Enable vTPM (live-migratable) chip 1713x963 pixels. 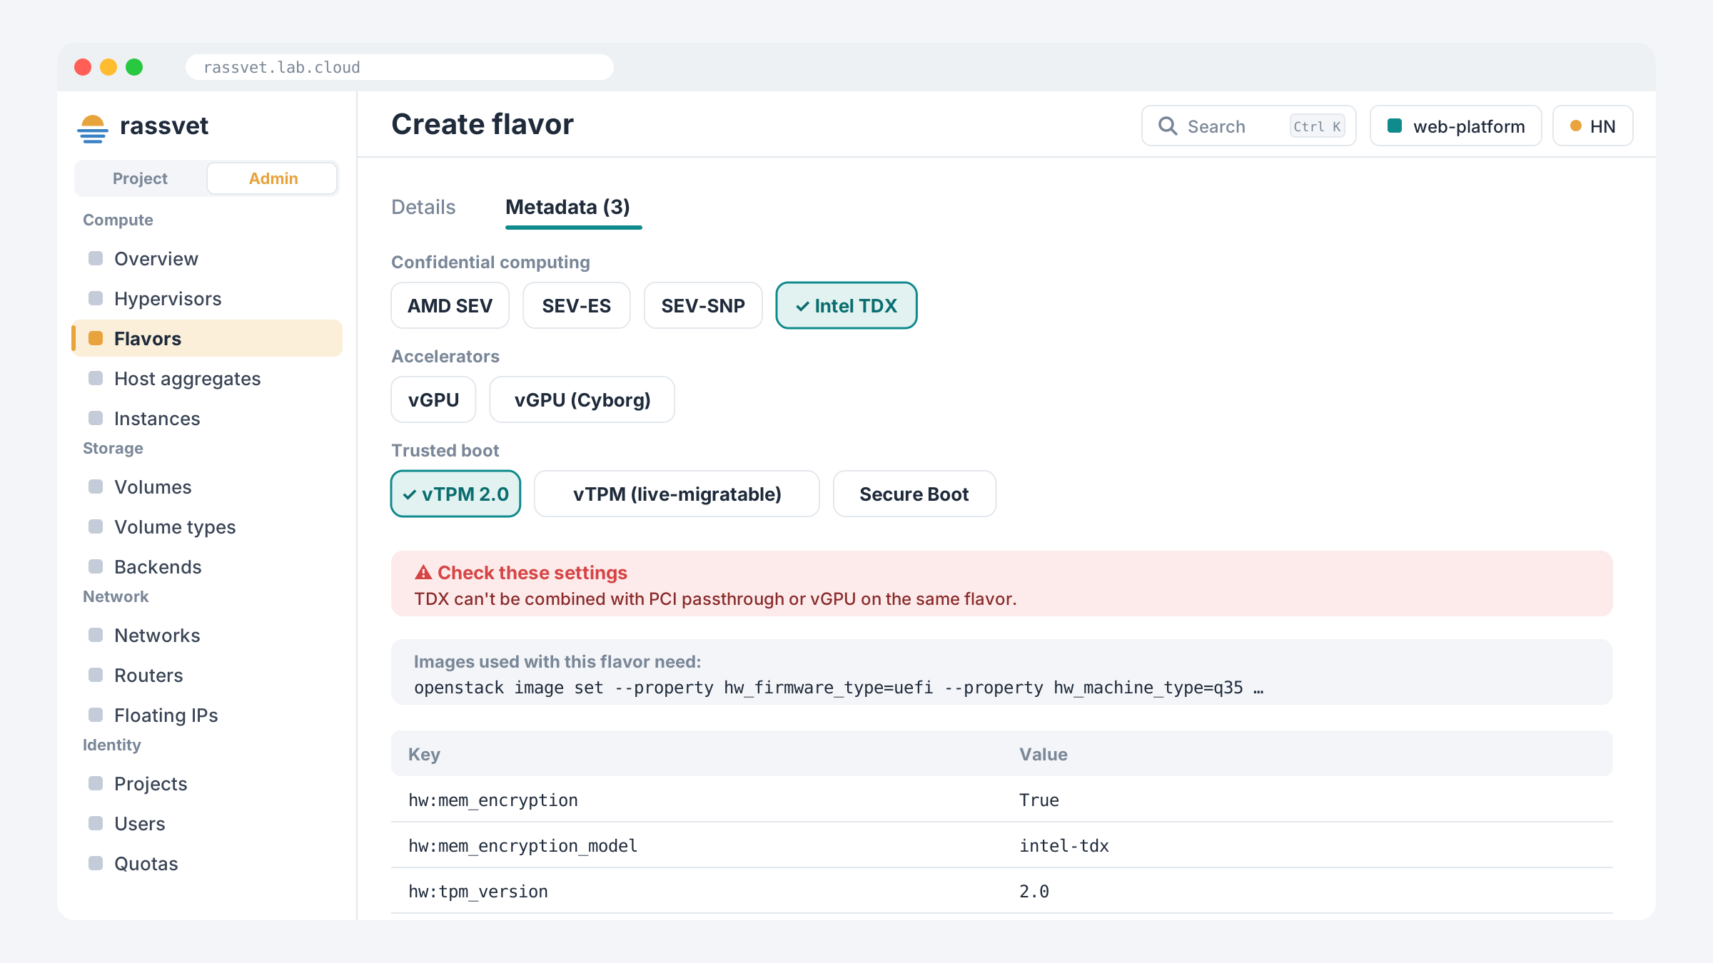677,494
